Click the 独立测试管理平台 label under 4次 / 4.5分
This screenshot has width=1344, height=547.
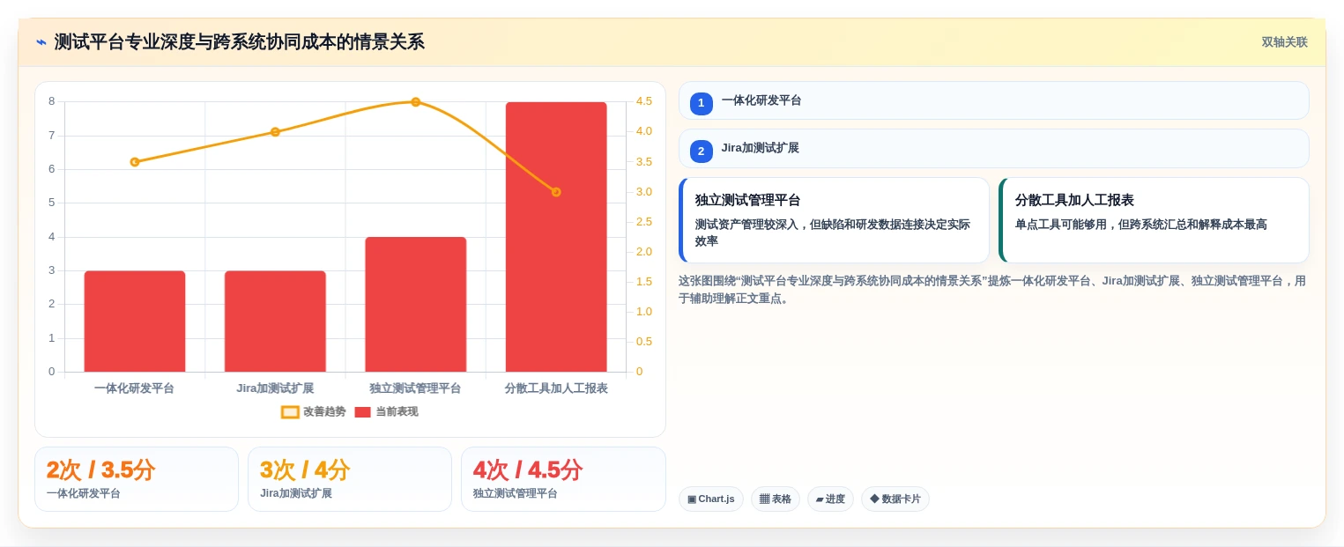pos(516,494)
